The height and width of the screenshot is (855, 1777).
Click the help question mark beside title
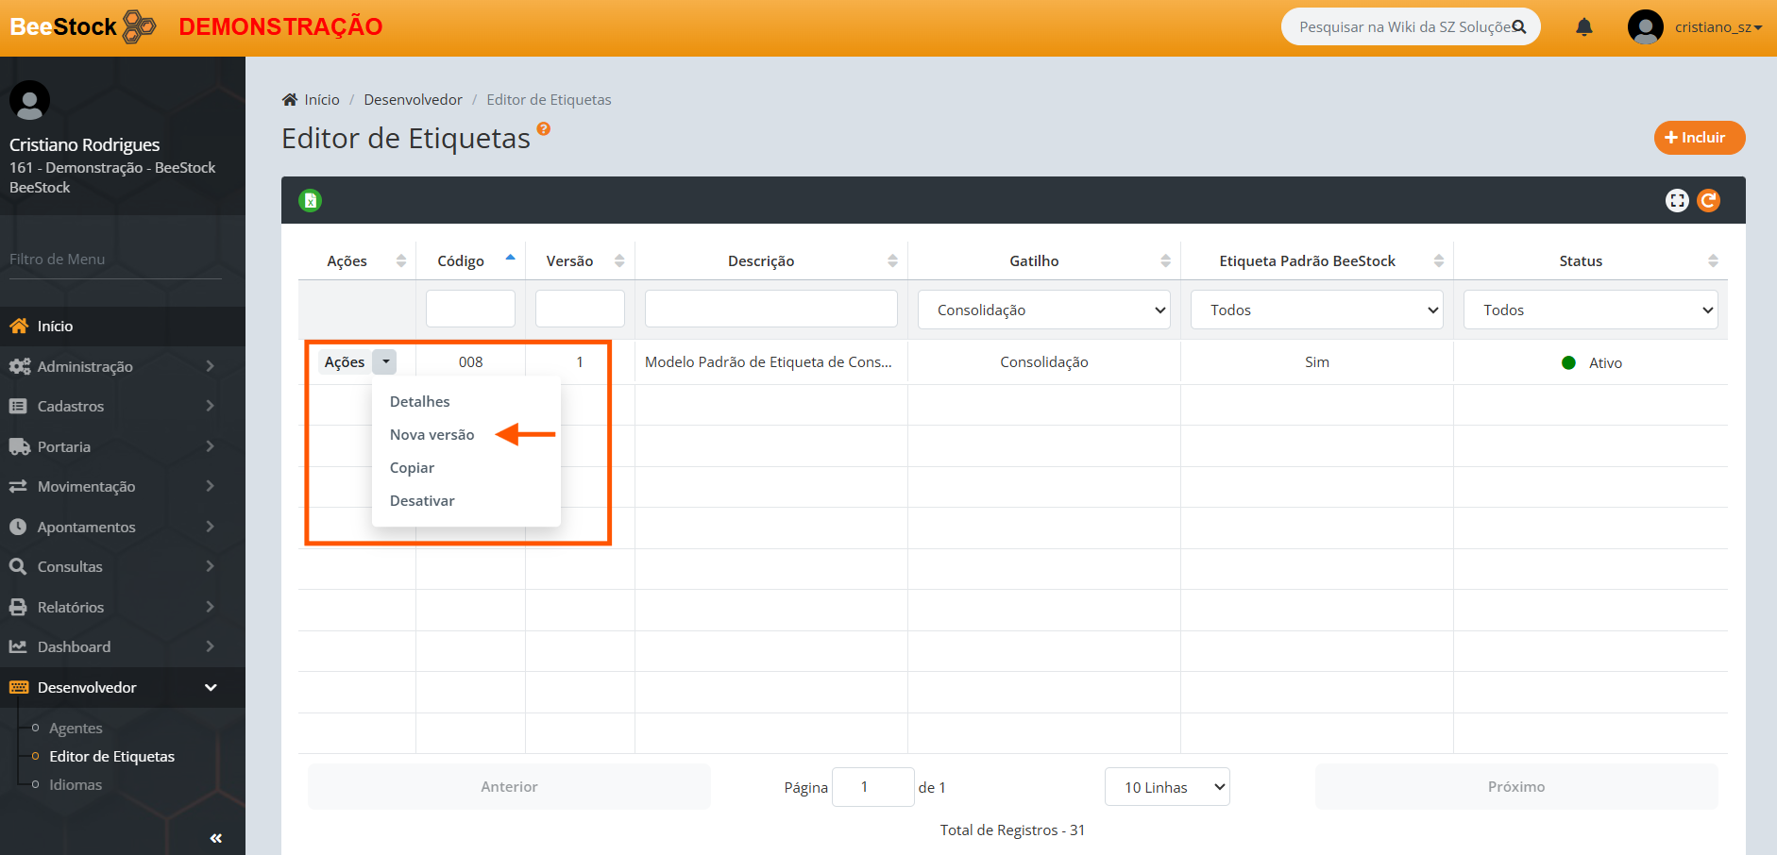tap(543, 129)
